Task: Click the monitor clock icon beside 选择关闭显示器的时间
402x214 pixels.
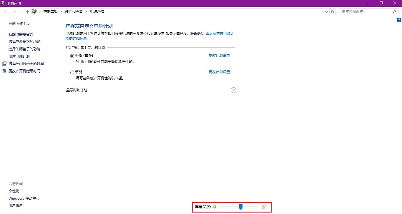Action: tap(4, 63)
